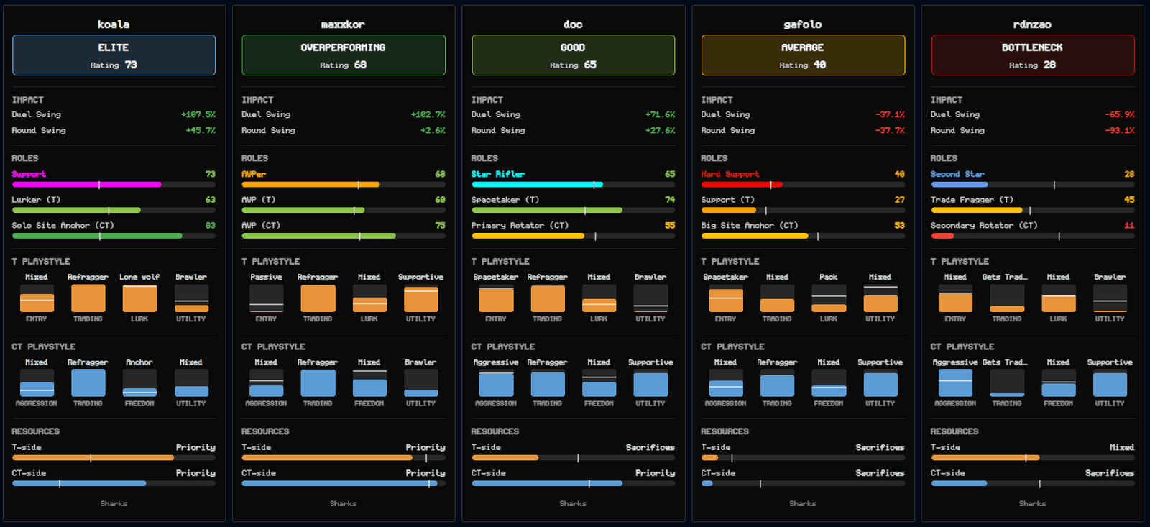Click the player name gafolo
The width and height of the screenshot is (1150, 527).
(803, 24)
